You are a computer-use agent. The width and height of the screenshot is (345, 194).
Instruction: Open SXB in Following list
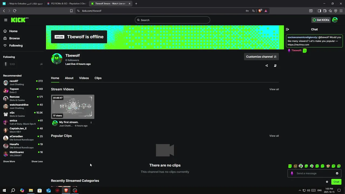point(23,64)
